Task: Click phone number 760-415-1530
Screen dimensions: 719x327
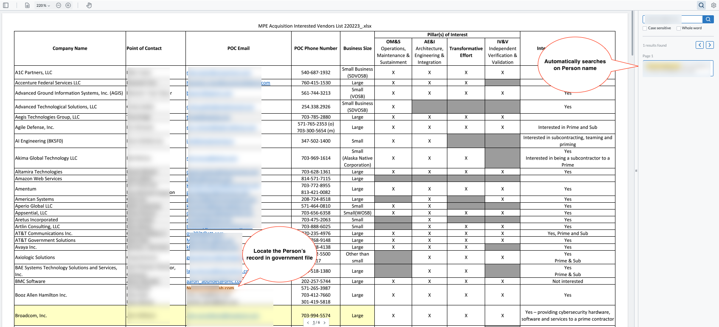Action: click(x=316, y=83)
